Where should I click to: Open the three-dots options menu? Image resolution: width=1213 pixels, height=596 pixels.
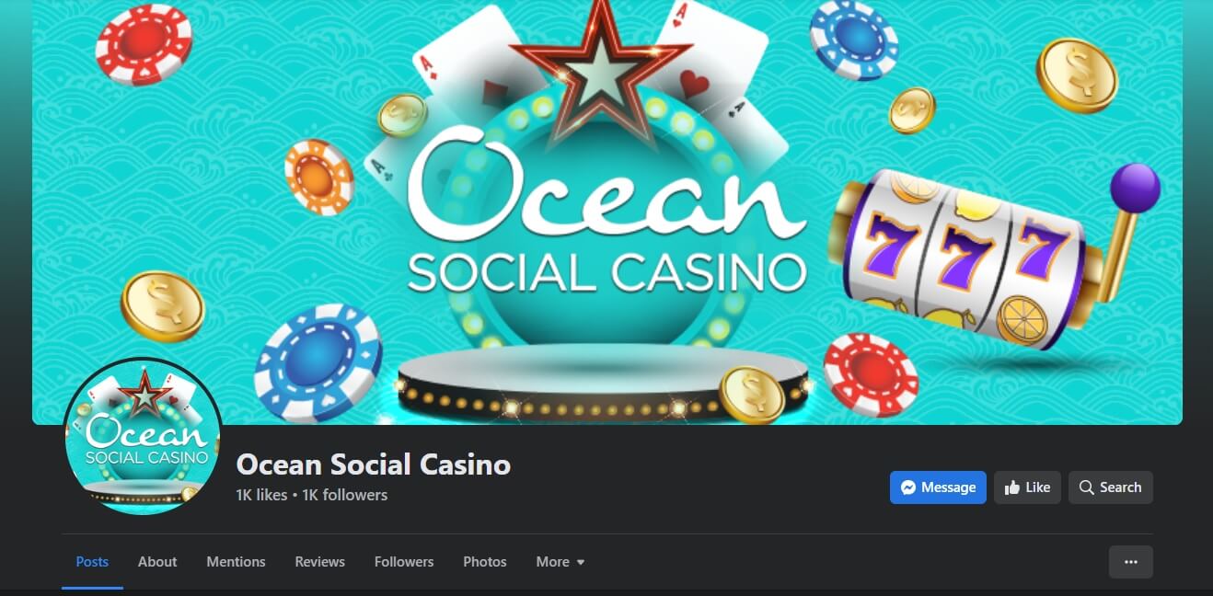pos(1131,562)
